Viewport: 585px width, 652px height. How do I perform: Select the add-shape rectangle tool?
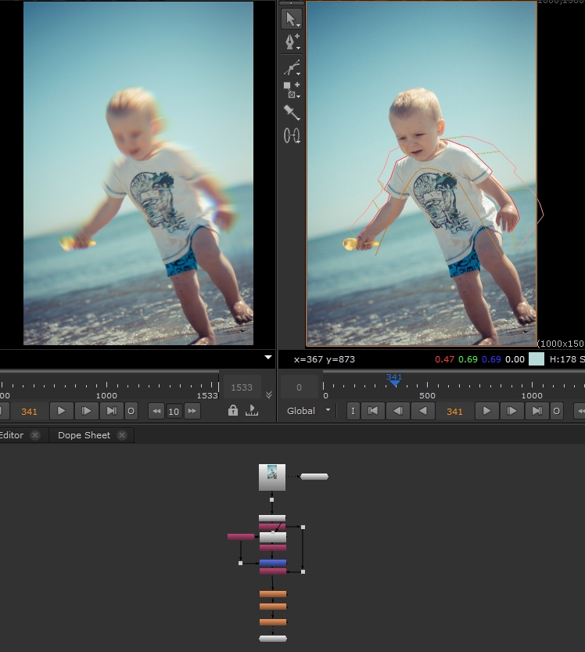click(x=291, y=89)
